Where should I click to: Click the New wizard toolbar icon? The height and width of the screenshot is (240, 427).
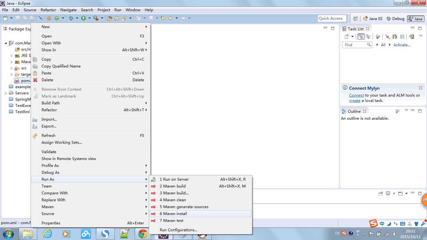click(5, 18)
